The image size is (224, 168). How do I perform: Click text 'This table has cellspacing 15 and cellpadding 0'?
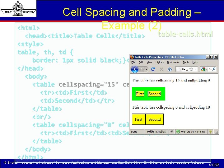[x=171, y=80]
